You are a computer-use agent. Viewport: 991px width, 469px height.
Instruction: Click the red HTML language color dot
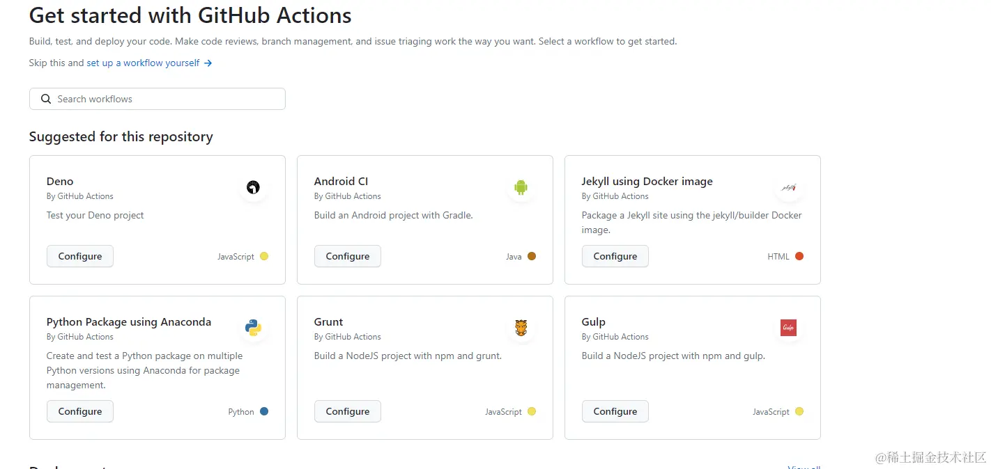(x=799, y=256)
